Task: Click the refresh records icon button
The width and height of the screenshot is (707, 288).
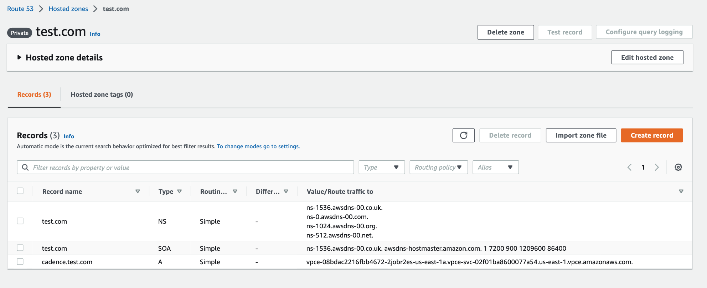Action: coord(463,135)
